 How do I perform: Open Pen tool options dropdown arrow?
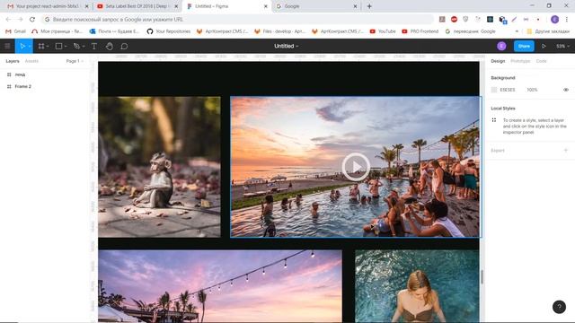(84, 47)
